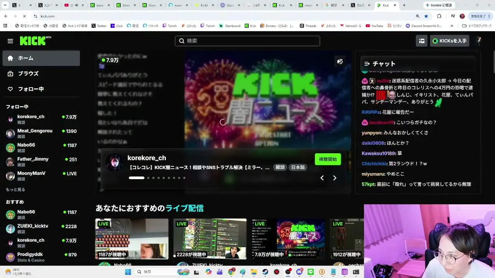Viewport: 495px width, 278px height.
Task: Stop loading the page
Action: [x=24, y=16]
